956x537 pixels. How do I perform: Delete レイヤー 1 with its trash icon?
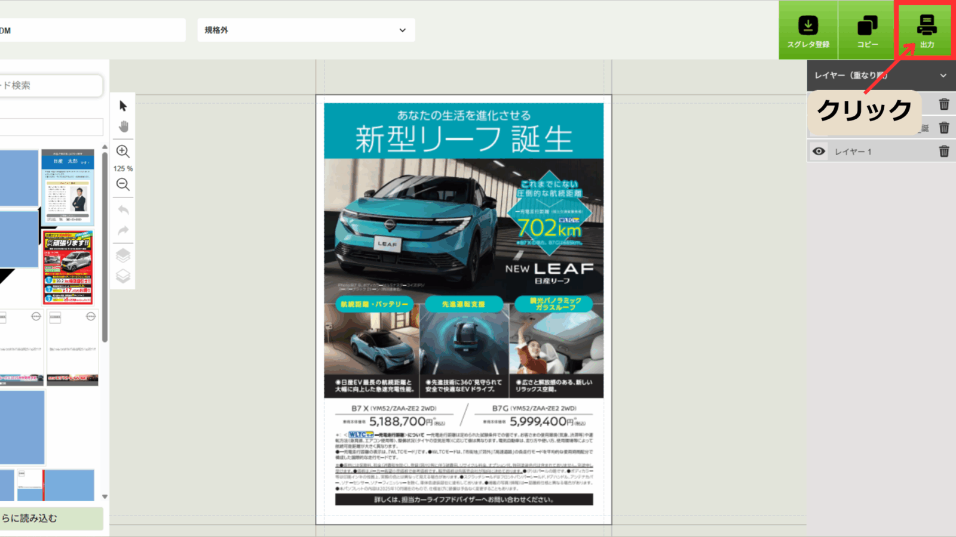[x=944, y=152]
